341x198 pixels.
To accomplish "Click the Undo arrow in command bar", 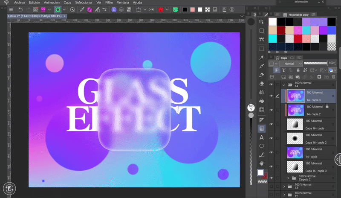I will (x=20, y=9).
